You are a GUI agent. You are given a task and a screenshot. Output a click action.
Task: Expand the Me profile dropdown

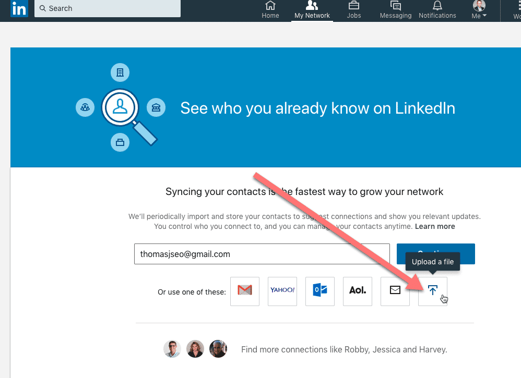[479, 10]
